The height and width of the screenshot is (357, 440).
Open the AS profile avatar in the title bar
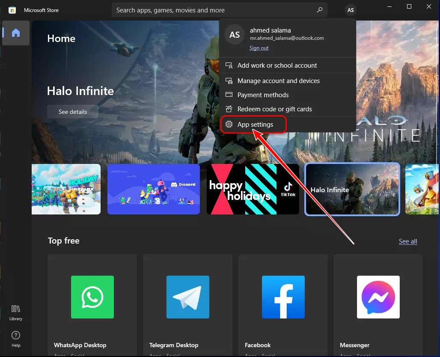click(351, 10)
